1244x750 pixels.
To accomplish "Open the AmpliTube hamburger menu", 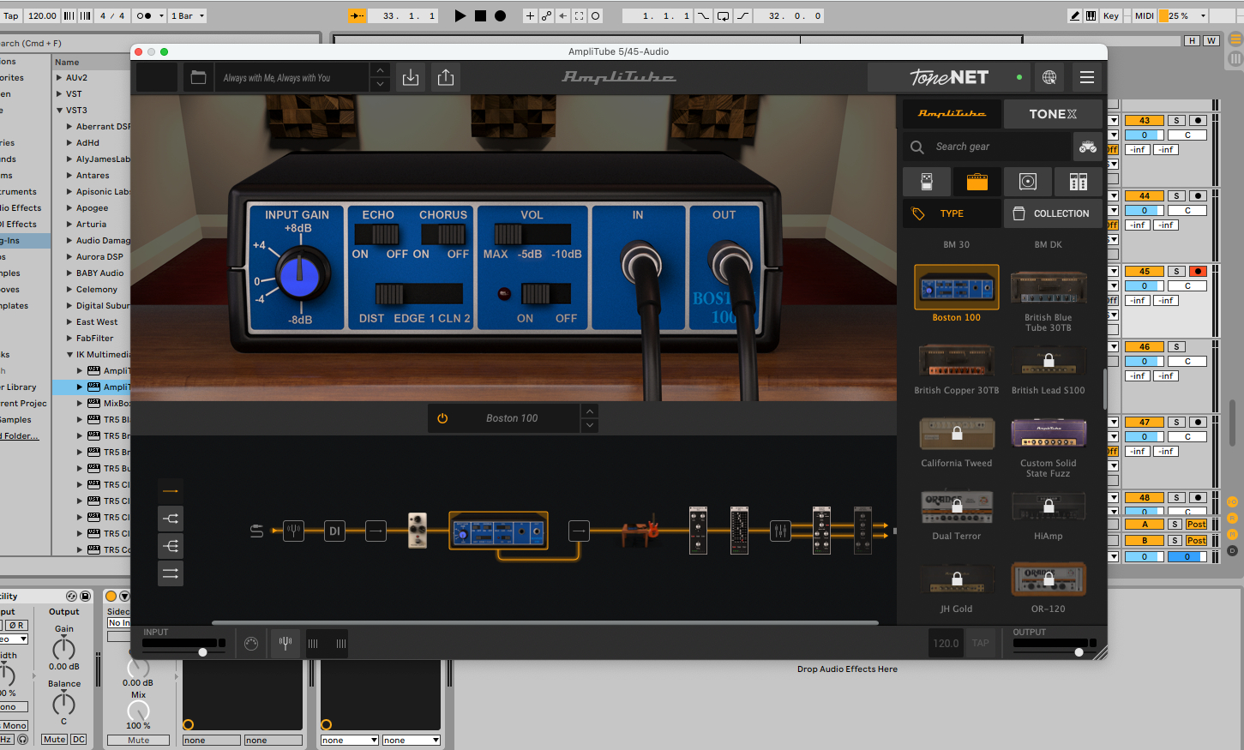I will click(1087, 77).
